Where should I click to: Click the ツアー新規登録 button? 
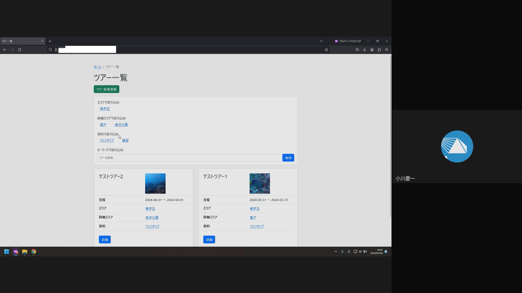(106, 89)
